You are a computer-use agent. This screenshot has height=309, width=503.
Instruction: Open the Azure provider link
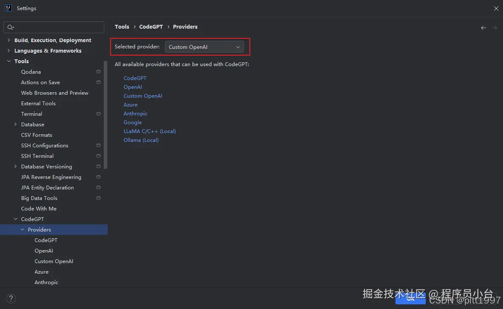tap(130, 104)
